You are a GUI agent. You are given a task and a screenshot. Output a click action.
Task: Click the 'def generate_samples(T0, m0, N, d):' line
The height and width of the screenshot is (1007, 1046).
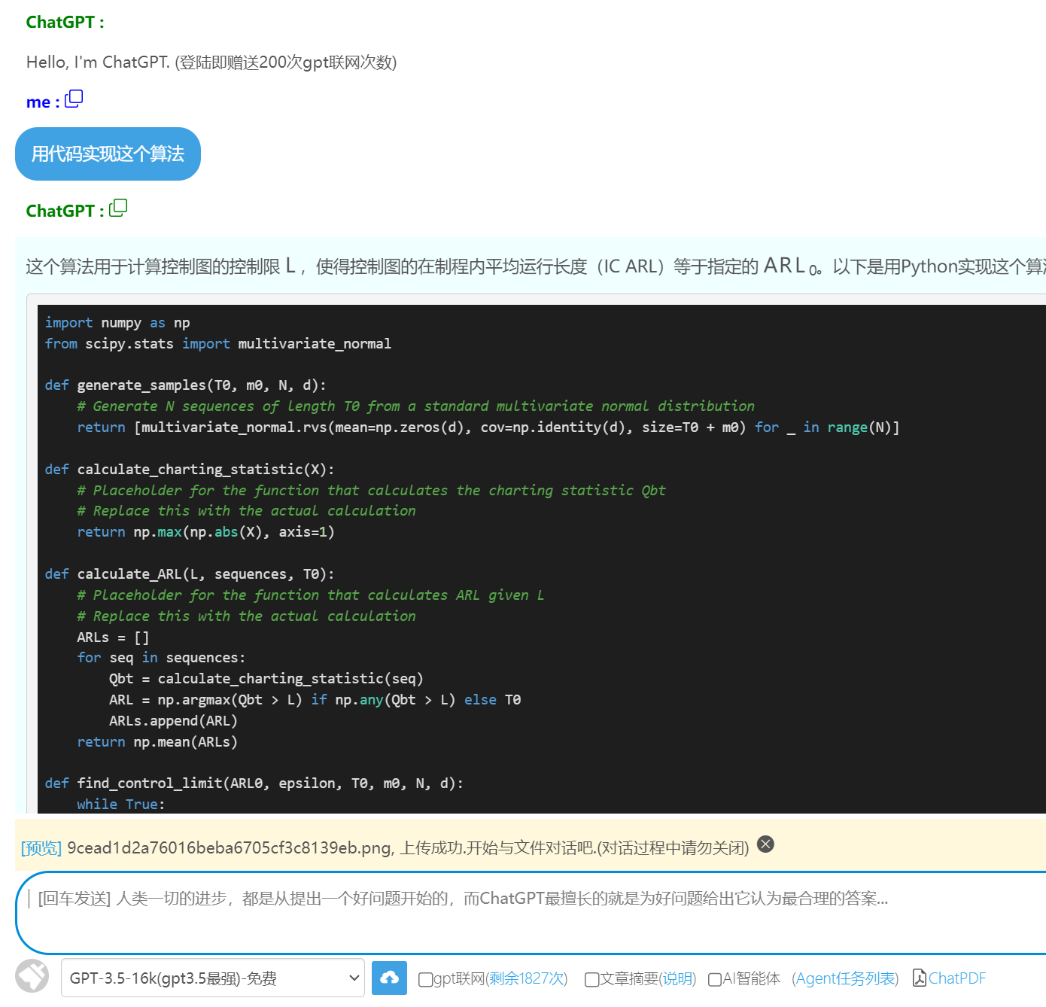(x=185, y=385)
